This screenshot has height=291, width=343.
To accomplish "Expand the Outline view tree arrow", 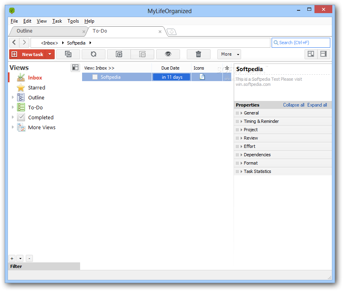I will (x=13, y=97).
